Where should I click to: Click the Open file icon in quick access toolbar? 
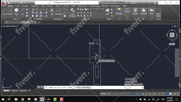point(12,3)
